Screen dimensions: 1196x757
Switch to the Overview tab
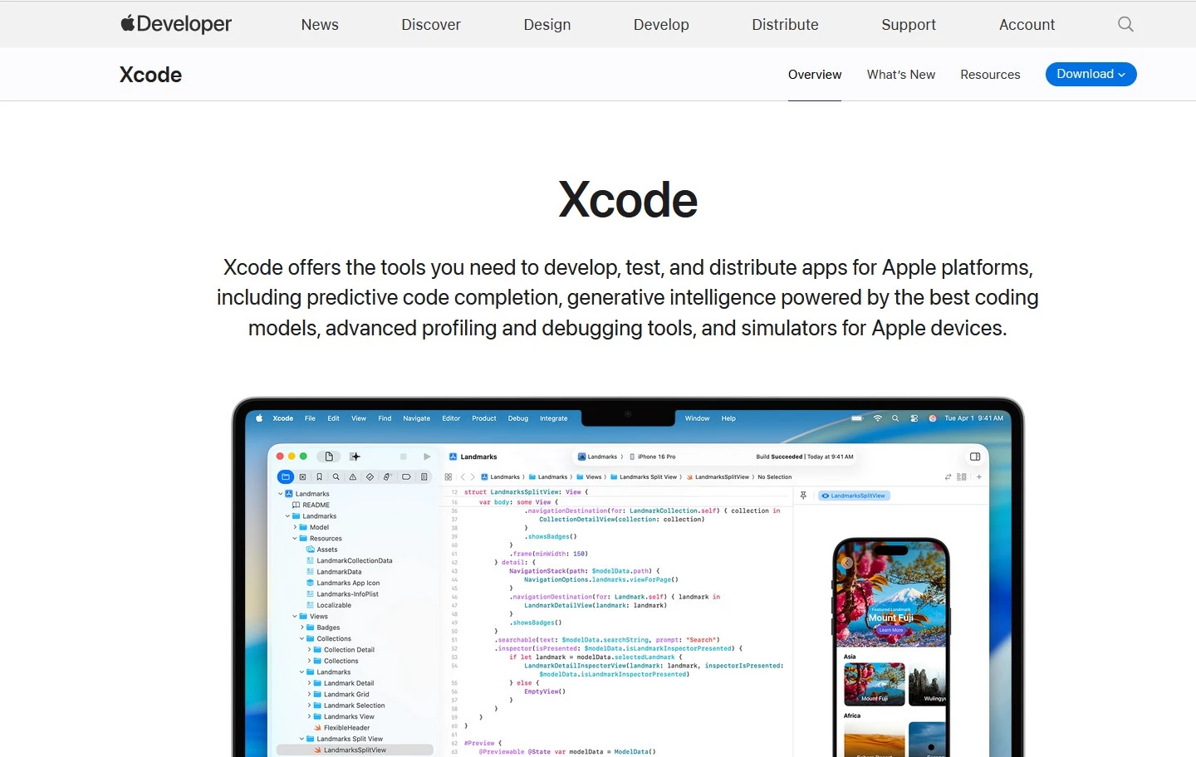(x=815, y=75)
